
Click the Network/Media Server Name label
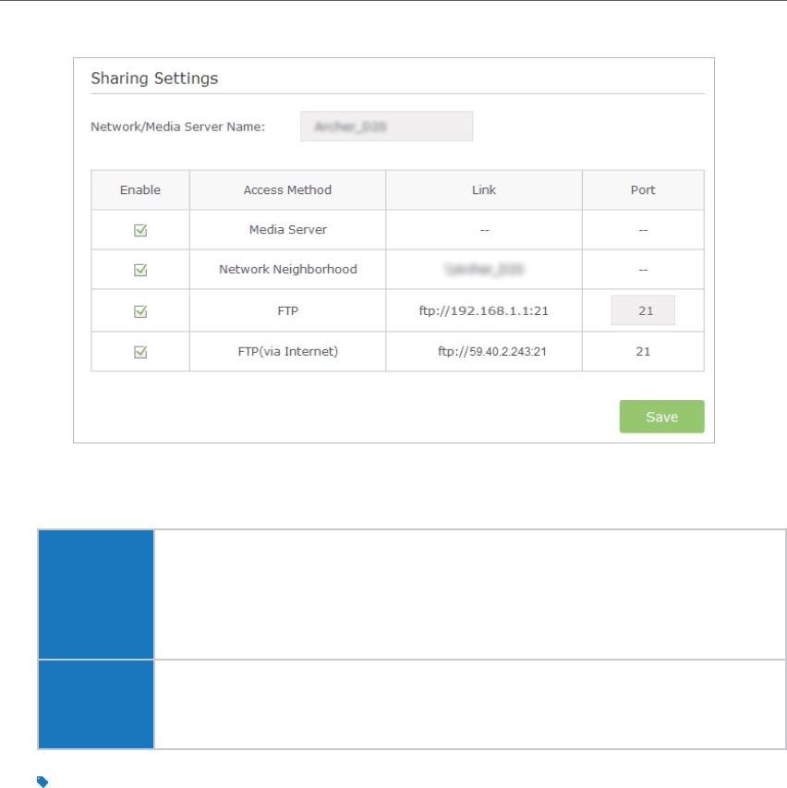coord(177,127)
